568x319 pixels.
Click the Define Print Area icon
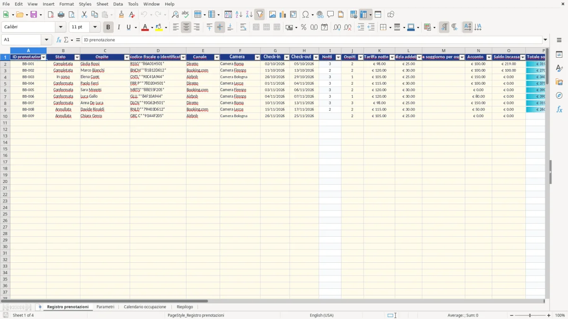pyautogui.click(x=354, y=15)
